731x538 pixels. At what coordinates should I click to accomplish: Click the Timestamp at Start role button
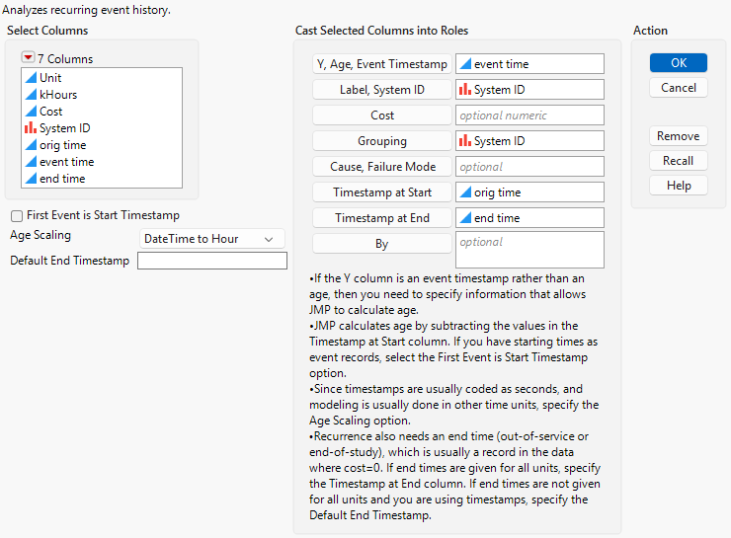381,192
